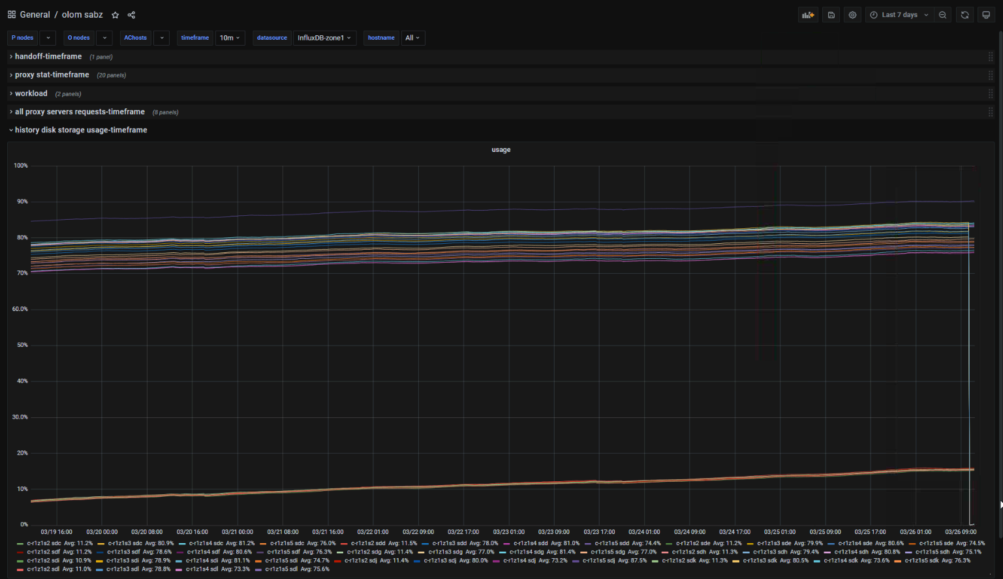The height and width of the screenshot is (579, 1003).
Task: Cycle view mode using the monitor icon
Action: 986,15
